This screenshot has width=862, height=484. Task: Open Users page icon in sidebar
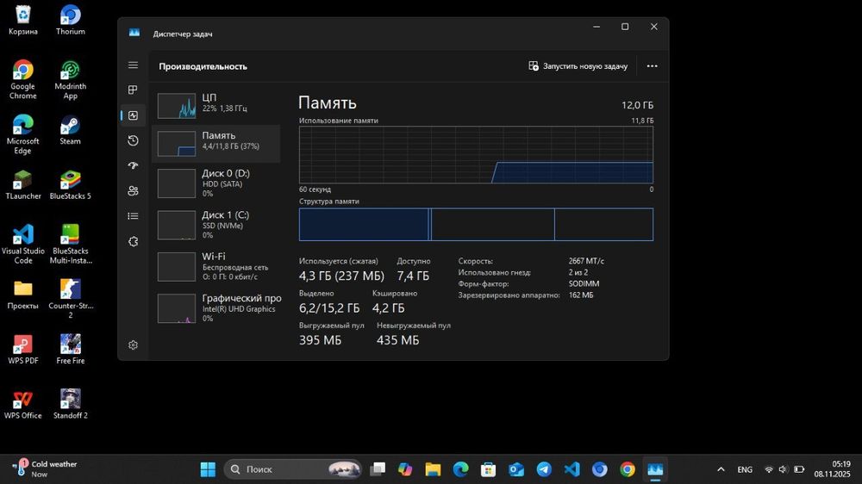[x=133, y=190]
